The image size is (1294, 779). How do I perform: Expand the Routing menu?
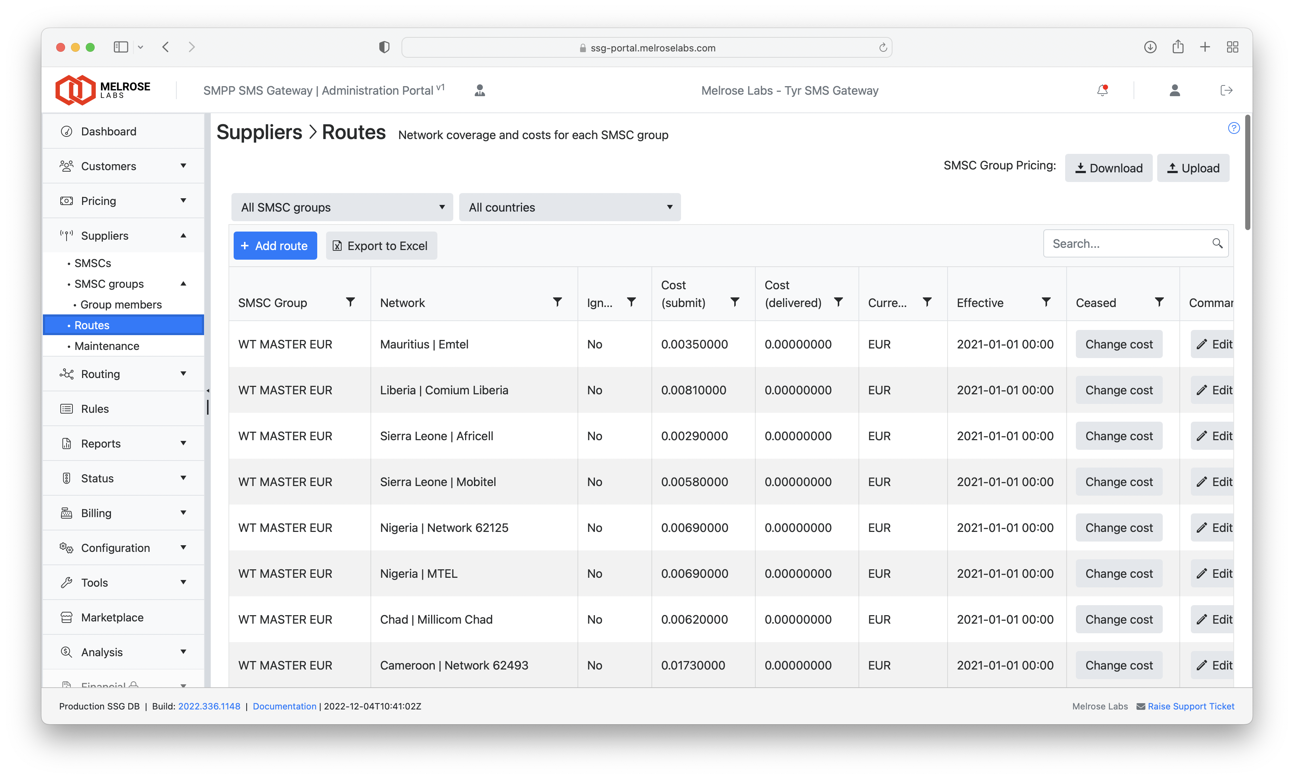(123, 374)
